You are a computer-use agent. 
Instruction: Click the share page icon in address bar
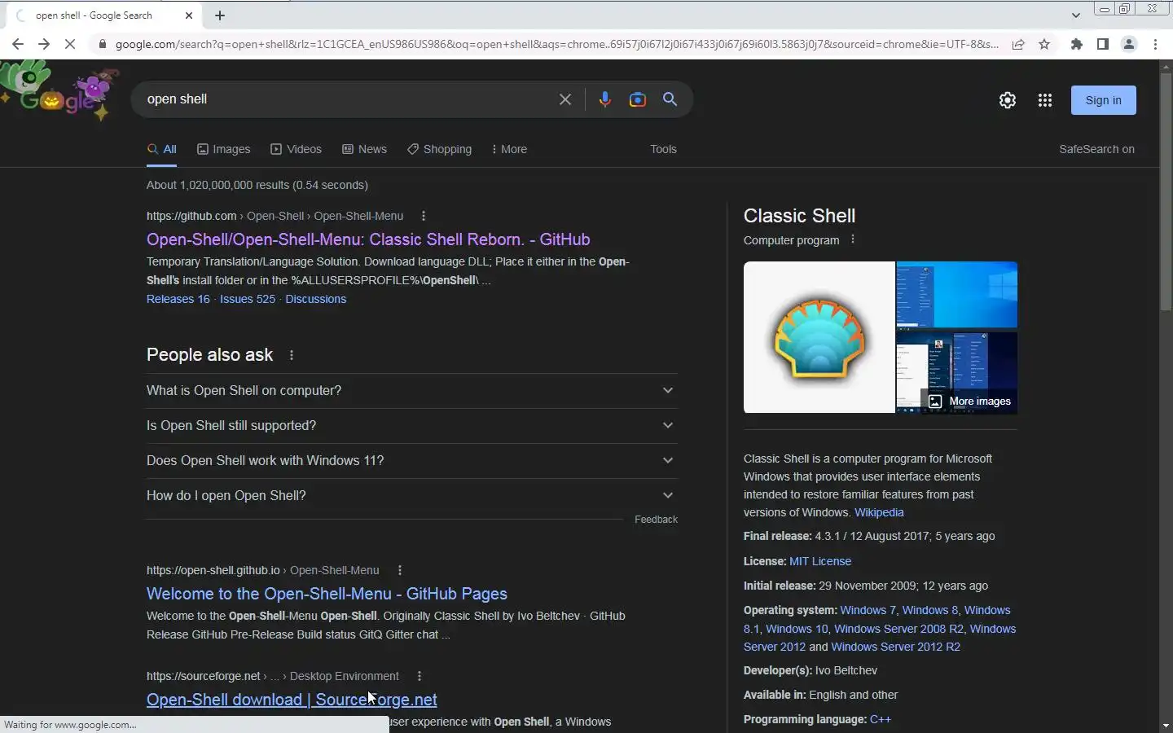1018,44
